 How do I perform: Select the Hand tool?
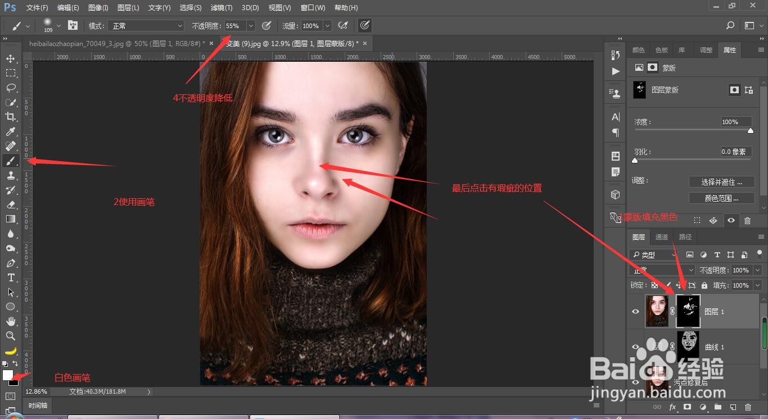point(11,321)
